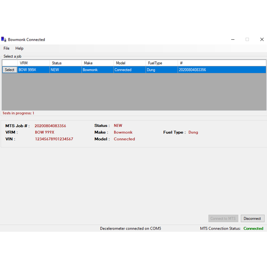Click the VRM column header
The image size is (267, 267).
coord(33,63)
